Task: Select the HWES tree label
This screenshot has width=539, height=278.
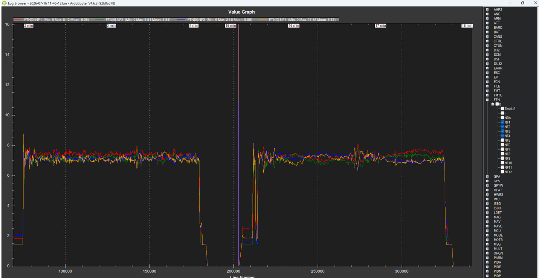Action: [498, 195]
